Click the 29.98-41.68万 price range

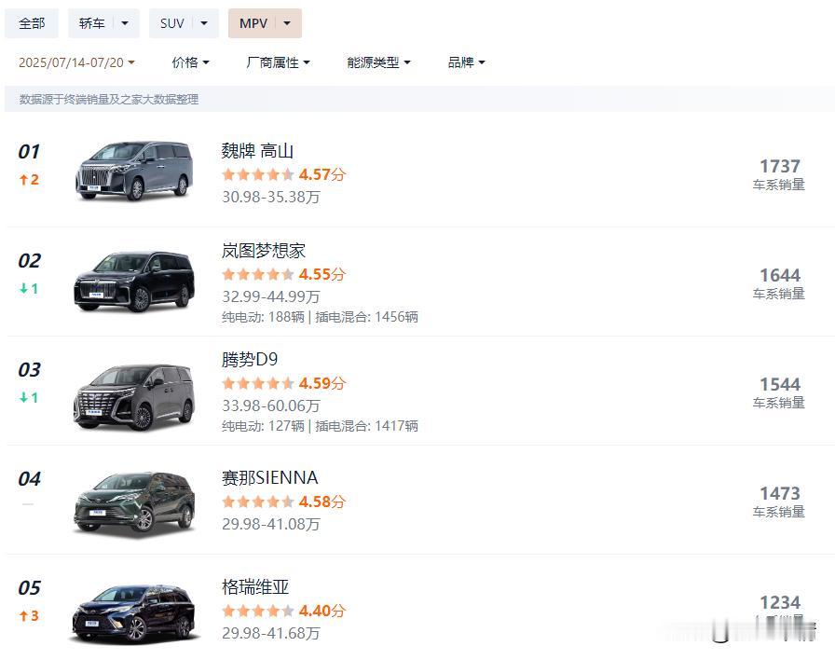coord(271,633)
